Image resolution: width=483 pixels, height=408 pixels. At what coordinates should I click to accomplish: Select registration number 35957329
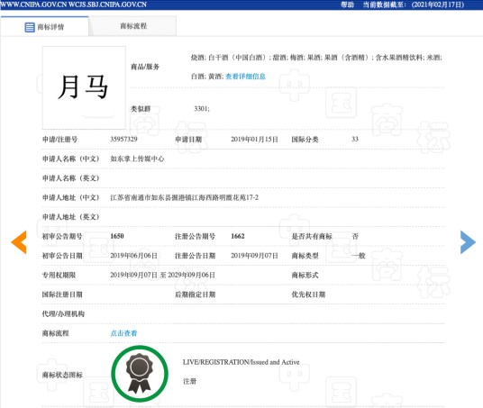123,140
